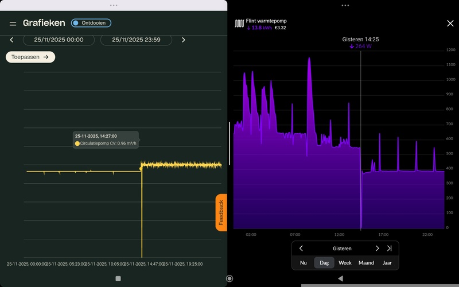The width and height of the screenshot is (459, 287).
Task: Click the 22:00 time axis label
Action: (427, 235)
